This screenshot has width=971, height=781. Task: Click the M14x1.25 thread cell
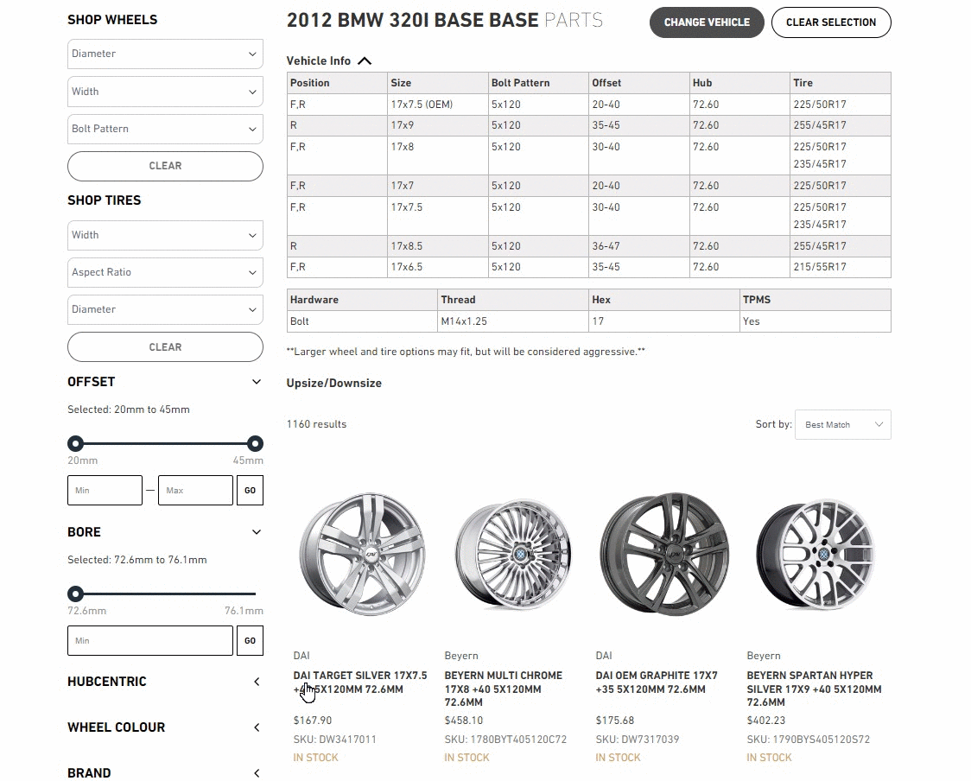(513, 321)
